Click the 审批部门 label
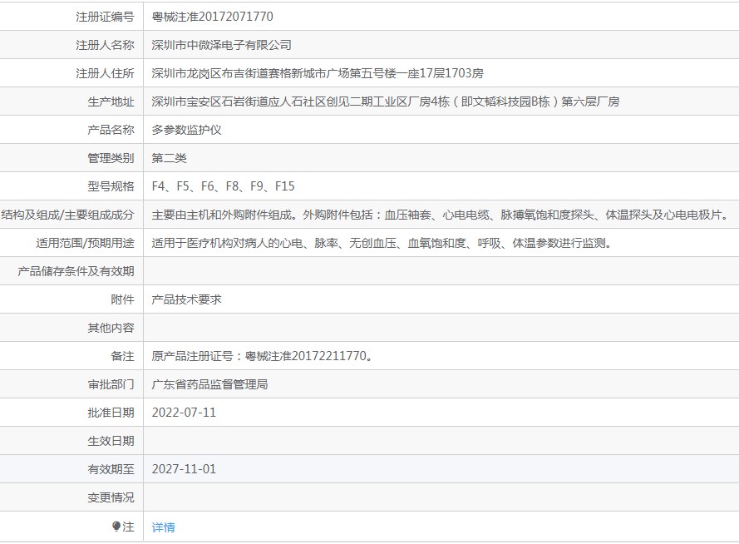The width and height of the screenshot is (739, 544). pyautogui.click(x=111, y=384)
